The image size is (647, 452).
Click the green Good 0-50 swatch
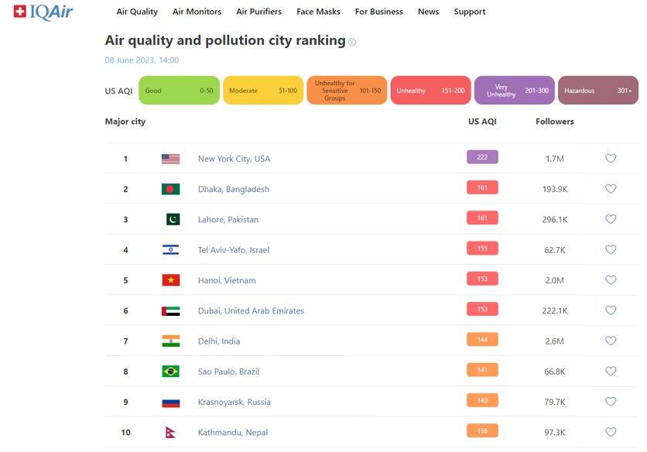pyautogui.click(x=179, y=90)
